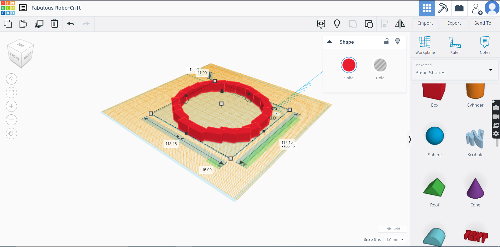The width and height of the screenshot is (500, 247).
Task: Click the 118.15 dimension value
Action: 171,144
